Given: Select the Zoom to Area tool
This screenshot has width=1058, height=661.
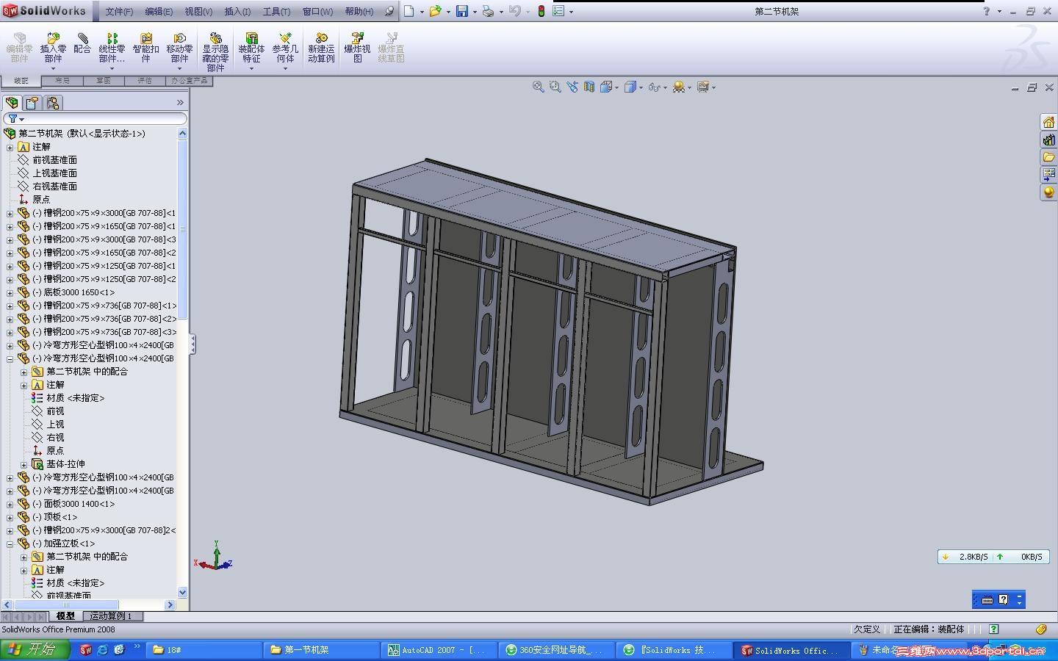Looking at the screenshot, I should (555, 87).
